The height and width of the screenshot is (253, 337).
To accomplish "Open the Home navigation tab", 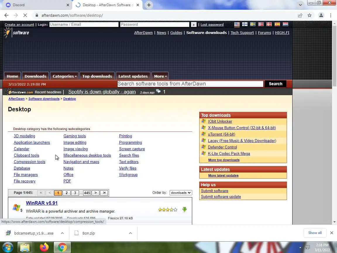I will (x=13, y=76).
